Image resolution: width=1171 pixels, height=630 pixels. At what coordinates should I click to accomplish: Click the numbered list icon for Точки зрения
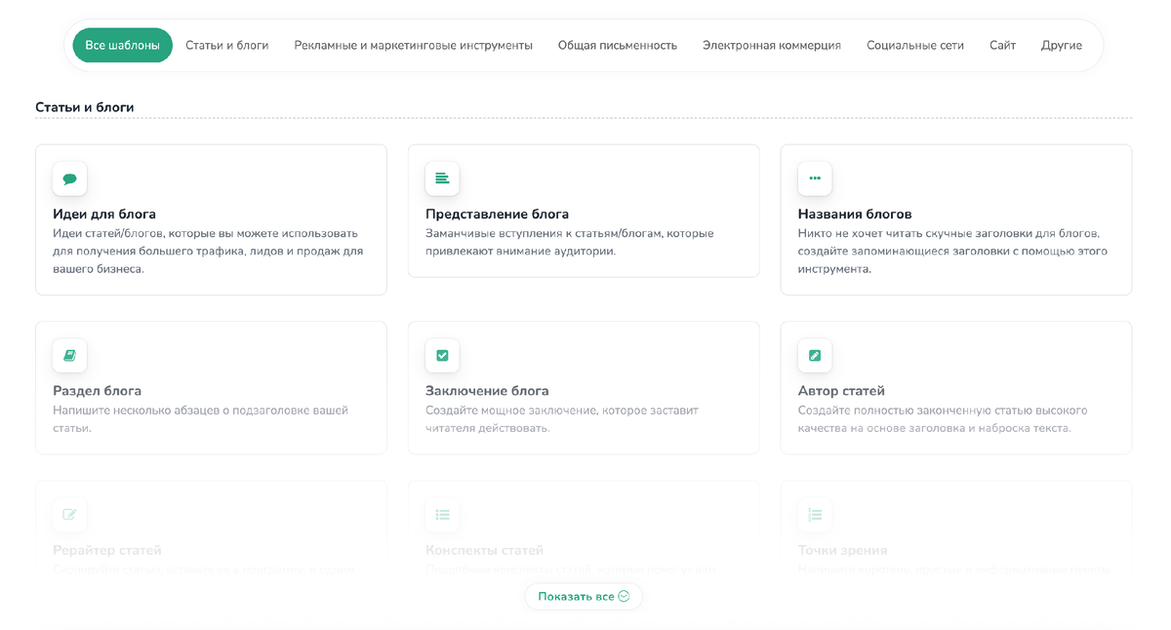(x=815, y=515)
